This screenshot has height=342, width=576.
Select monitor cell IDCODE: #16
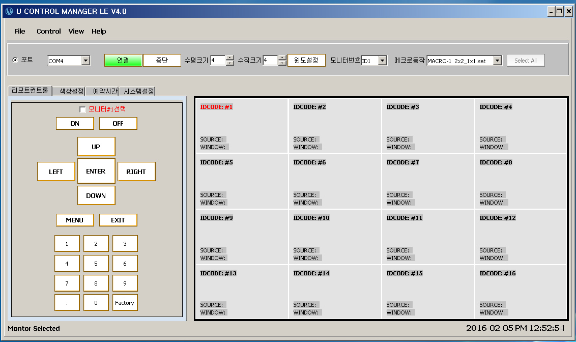click(521, 292)
